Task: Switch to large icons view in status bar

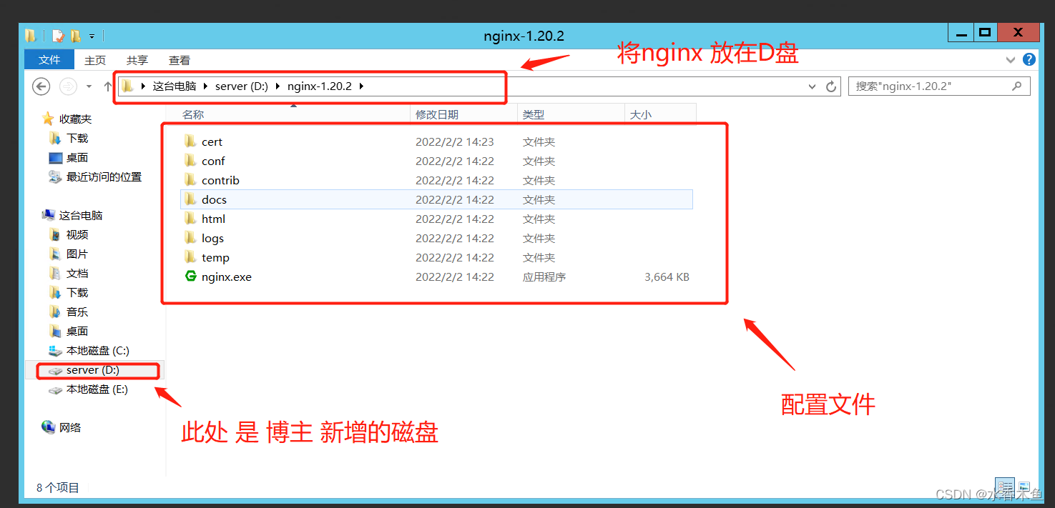Action: tap(1025, 486)
